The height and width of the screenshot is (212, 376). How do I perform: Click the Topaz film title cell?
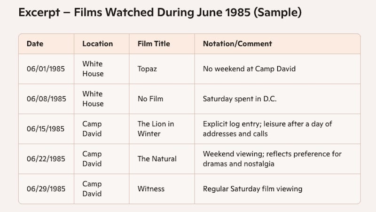click(147, 69)
